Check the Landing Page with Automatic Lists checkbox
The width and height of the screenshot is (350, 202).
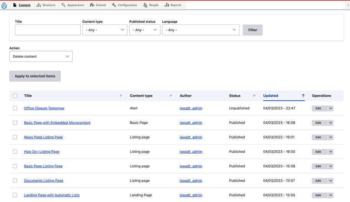15,195
